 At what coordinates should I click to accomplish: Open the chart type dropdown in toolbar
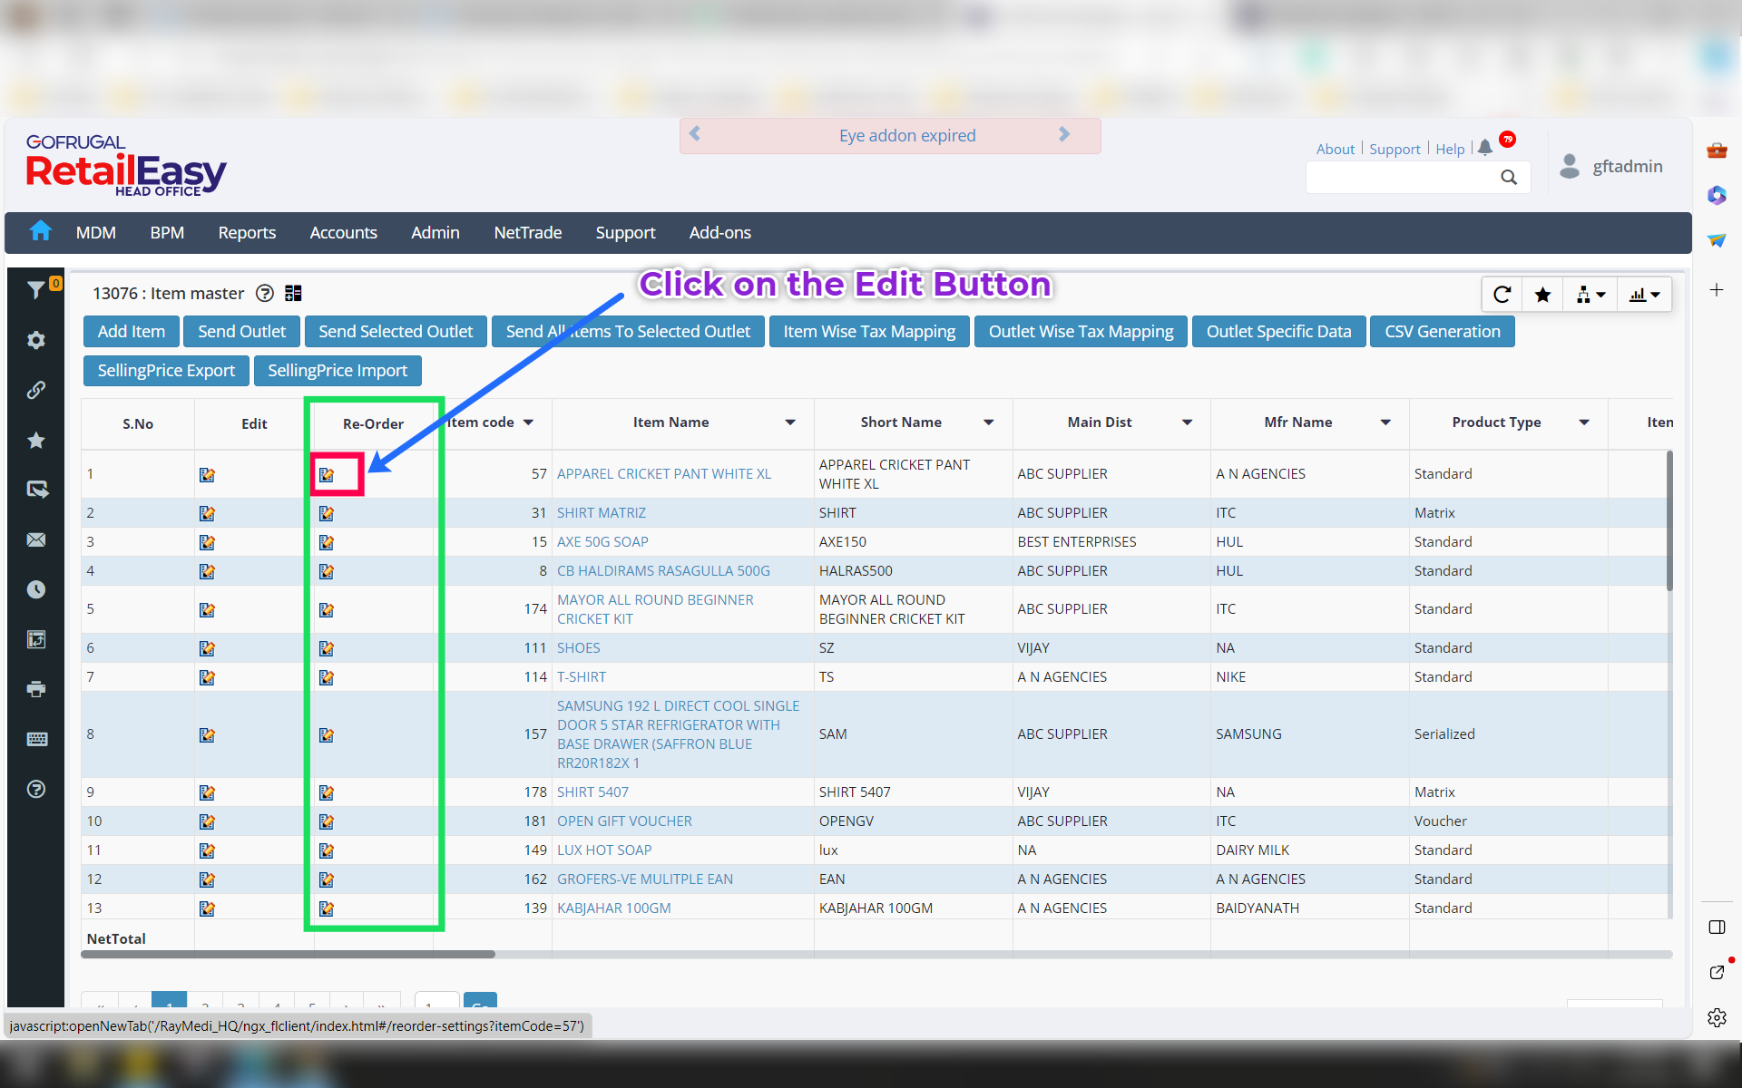point(1644,295)
